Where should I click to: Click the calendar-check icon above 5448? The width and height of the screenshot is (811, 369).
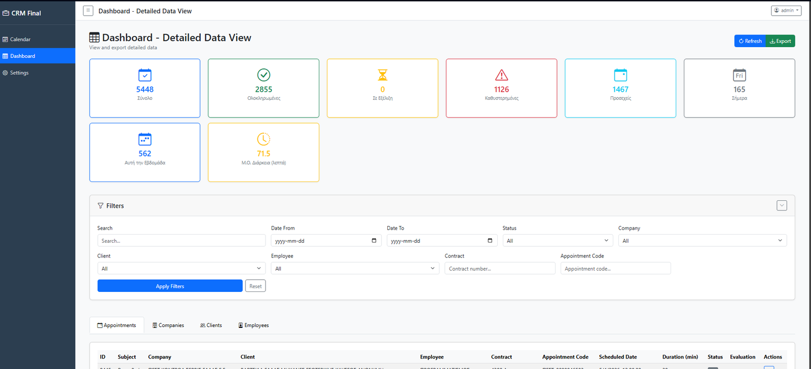[x=145, y=75]
